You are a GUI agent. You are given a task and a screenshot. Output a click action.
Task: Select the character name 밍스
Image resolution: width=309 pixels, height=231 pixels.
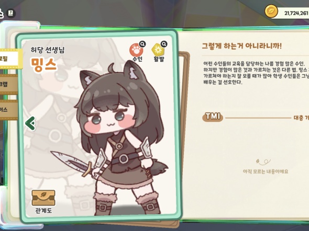(x=44, y=64)
